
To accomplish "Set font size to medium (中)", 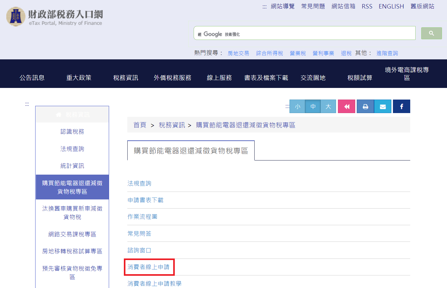I will (x=313, y=106).
